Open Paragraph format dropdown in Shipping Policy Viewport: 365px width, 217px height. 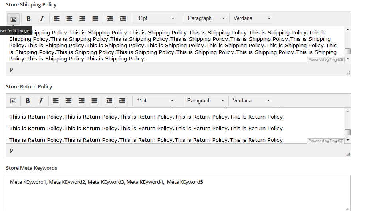[206, 18]
